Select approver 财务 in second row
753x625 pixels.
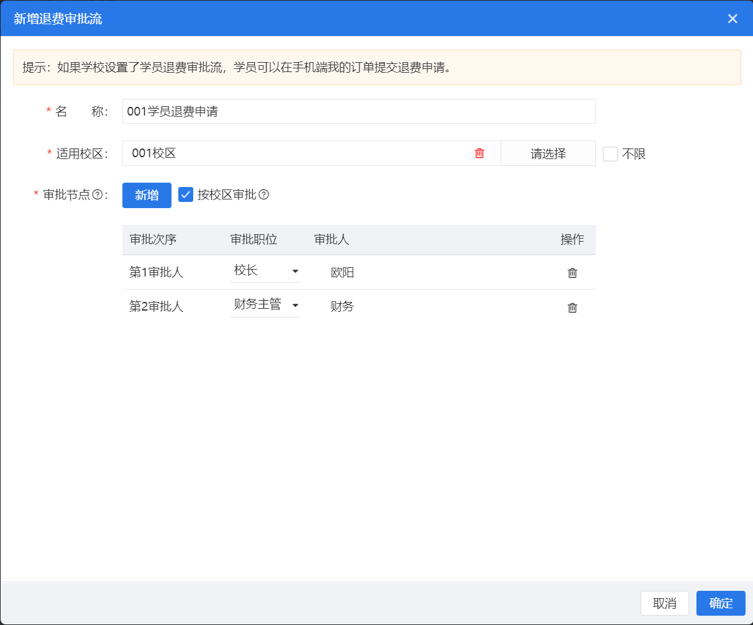(342, 307)
